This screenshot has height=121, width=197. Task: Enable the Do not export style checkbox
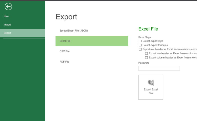[140, 41]
